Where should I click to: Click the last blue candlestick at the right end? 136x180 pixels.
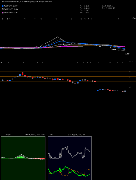click(125, 91)
